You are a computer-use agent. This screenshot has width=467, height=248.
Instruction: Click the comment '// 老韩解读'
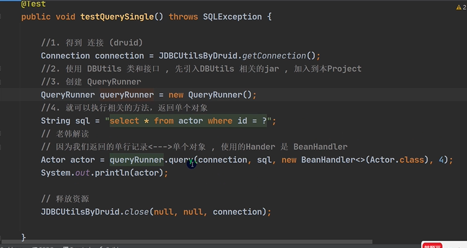click(65, 134)
